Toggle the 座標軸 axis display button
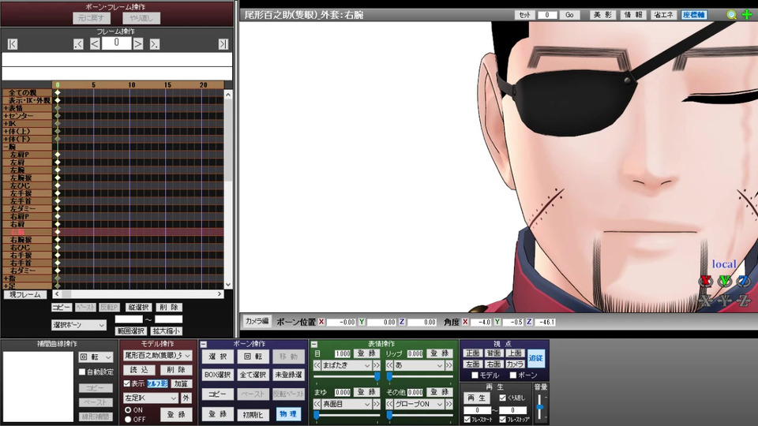Viewport: 758px width, 426px height. click(694, 15)
